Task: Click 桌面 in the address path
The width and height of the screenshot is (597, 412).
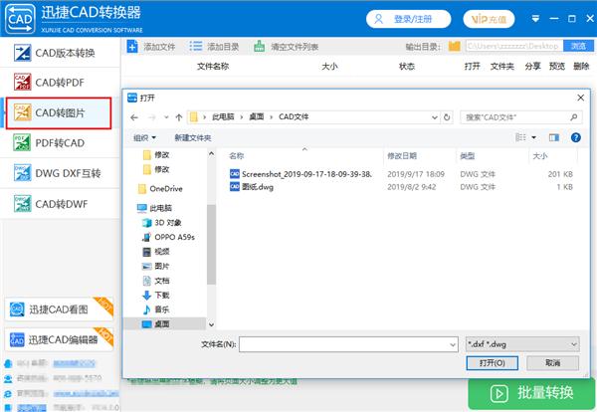Action: tap(257, 116)
